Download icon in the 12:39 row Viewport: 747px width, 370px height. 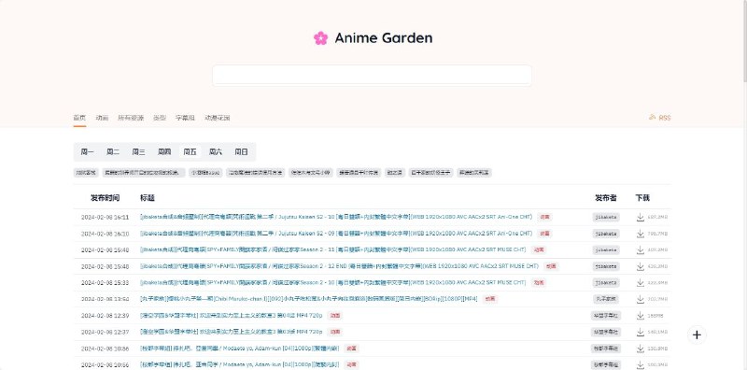tap(641, 316)
